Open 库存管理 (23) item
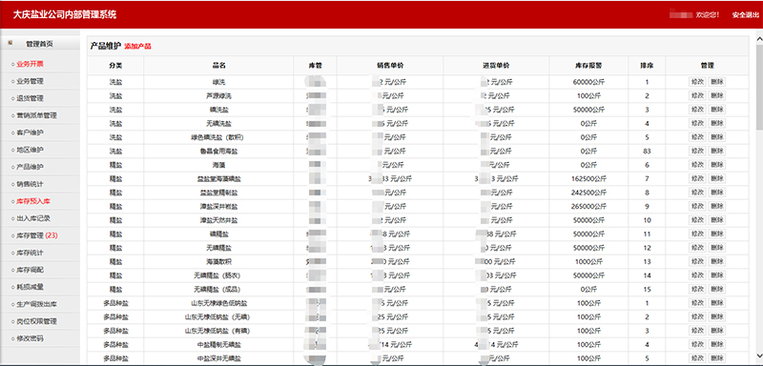 tap(37, 235)
